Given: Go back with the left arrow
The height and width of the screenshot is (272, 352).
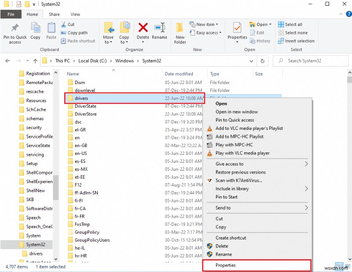Looking at the screenshot, I should point(7,61).
